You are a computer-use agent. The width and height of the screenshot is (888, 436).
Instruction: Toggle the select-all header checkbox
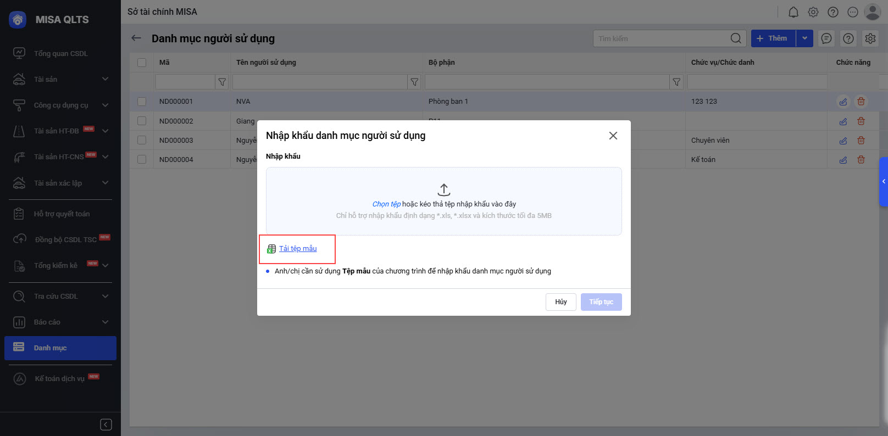click(x=142, y=63)
